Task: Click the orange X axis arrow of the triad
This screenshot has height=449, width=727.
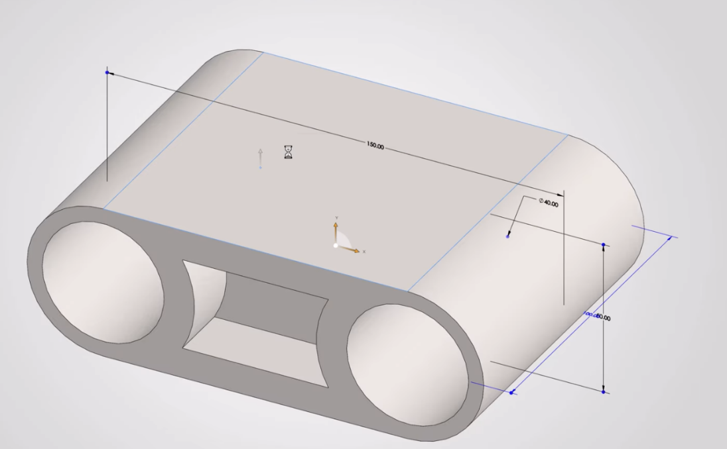Action: click(x=354, y=250)
